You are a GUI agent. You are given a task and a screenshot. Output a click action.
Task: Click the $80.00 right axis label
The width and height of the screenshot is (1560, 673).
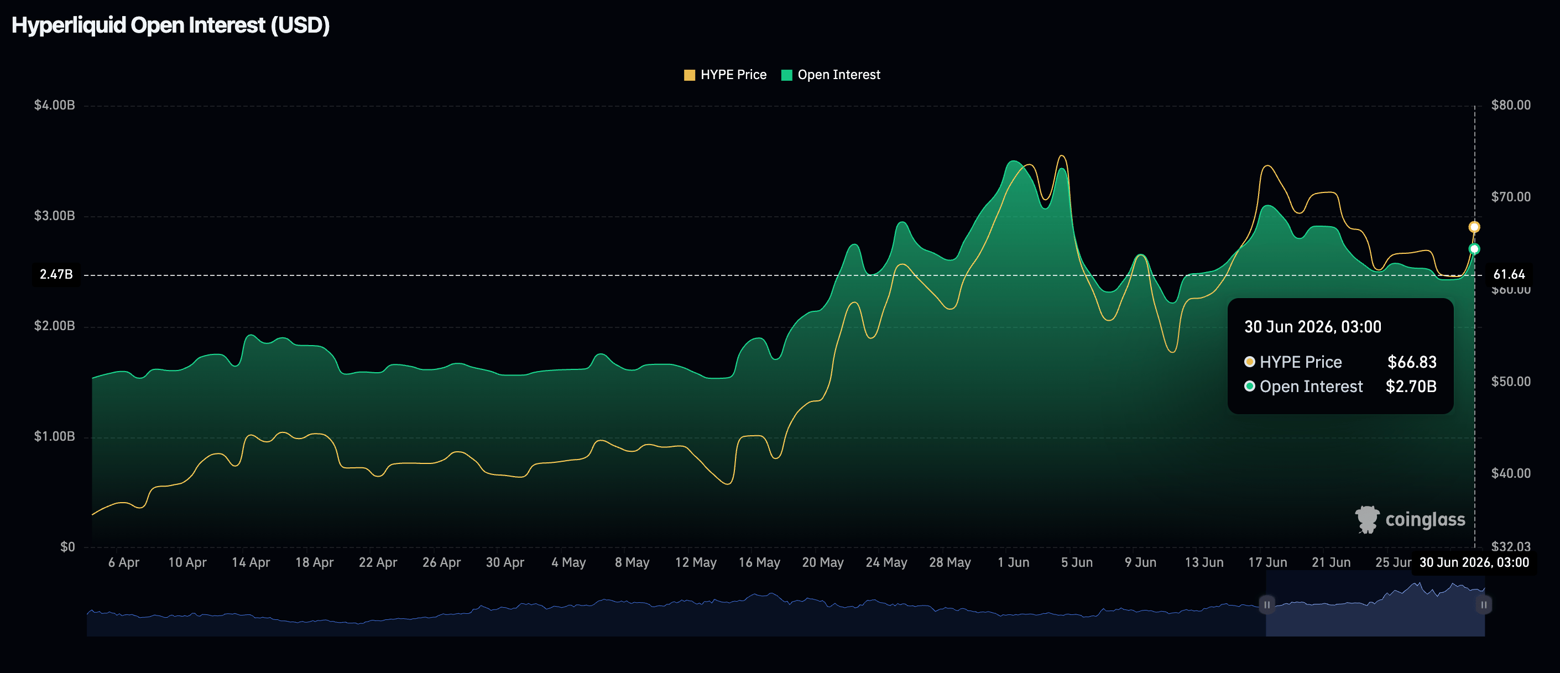(1510, 106)
